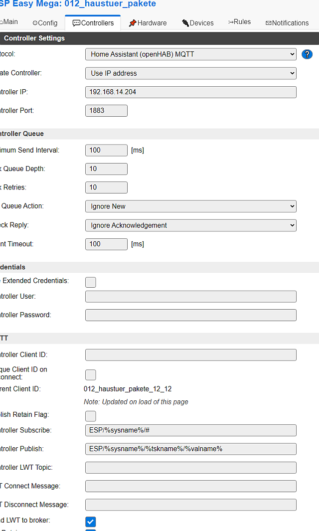319x531 pixels.
Task: Click the Controller Publish topic field
Action: click(191, 449)
